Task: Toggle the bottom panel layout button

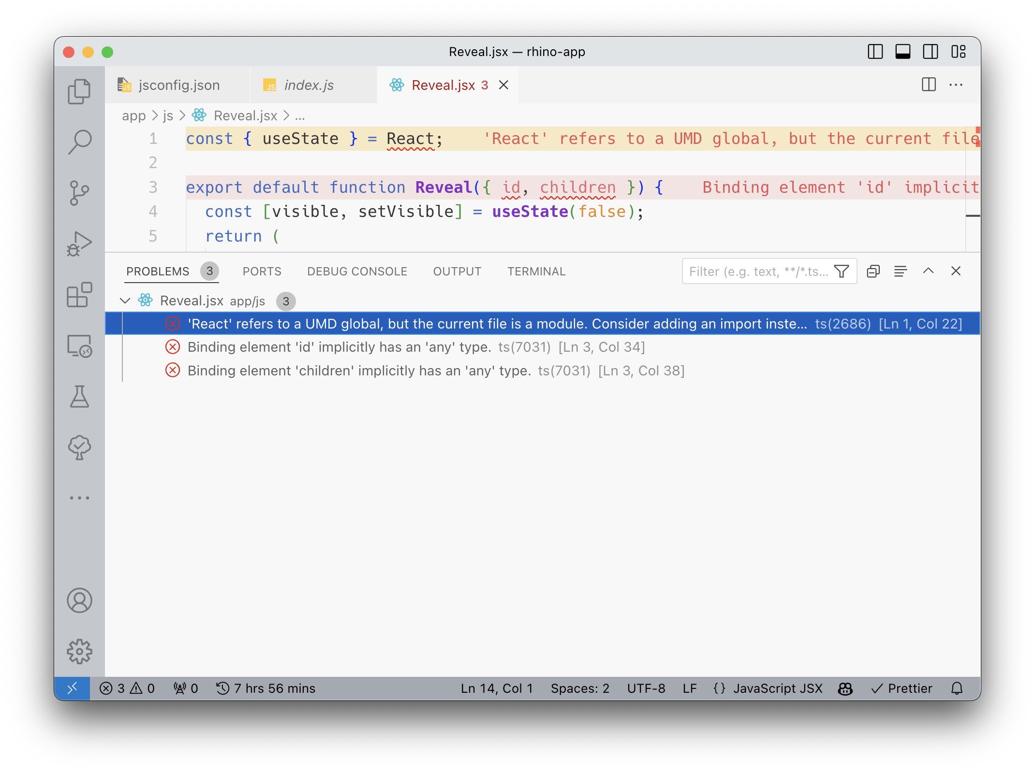Action: [x=902, y=52]
